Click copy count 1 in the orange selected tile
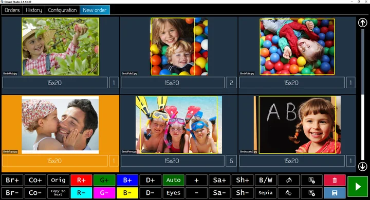 coord(114,161)
